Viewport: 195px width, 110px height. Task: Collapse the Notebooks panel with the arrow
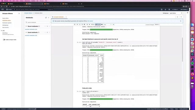[48, 18]
